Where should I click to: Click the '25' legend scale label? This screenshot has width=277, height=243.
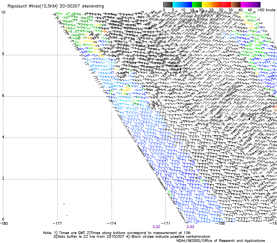coord(211,10)
